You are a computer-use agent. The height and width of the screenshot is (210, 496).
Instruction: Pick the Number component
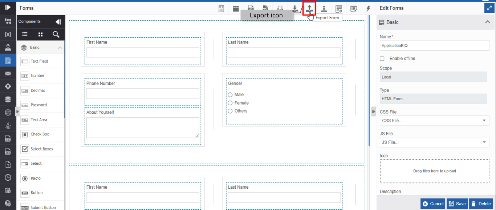(x=40, y=76)
